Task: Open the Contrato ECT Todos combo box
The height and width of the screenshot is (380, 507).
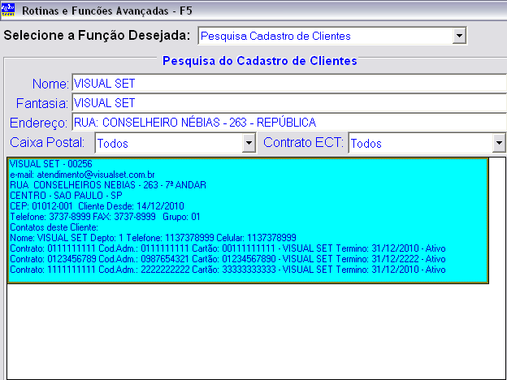Action: click(427, 143)
